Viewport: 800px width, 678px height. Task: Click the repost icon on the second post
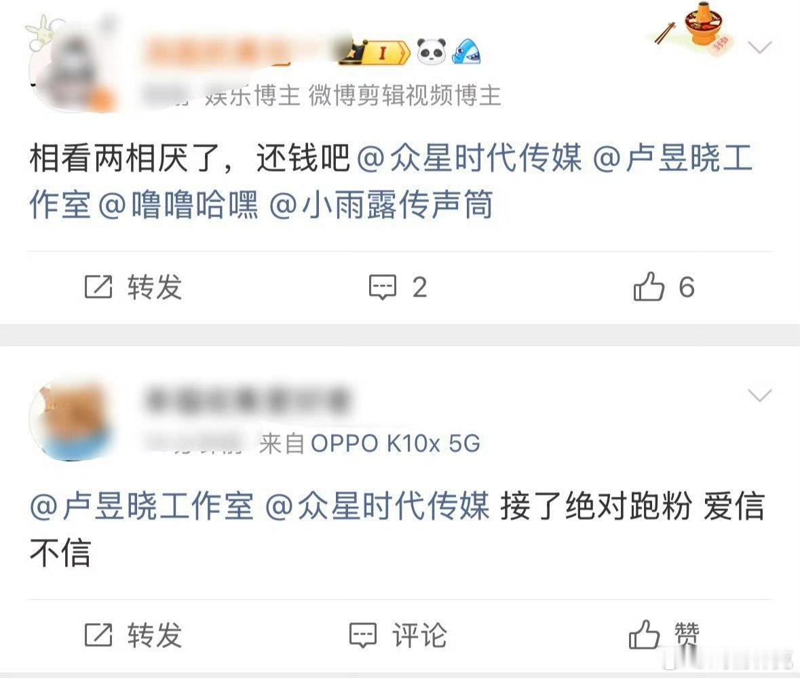[98, 635]
